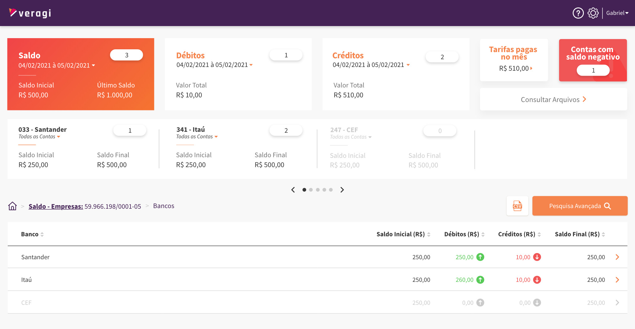Select the second carousel pagination dot

pos(311,190)
